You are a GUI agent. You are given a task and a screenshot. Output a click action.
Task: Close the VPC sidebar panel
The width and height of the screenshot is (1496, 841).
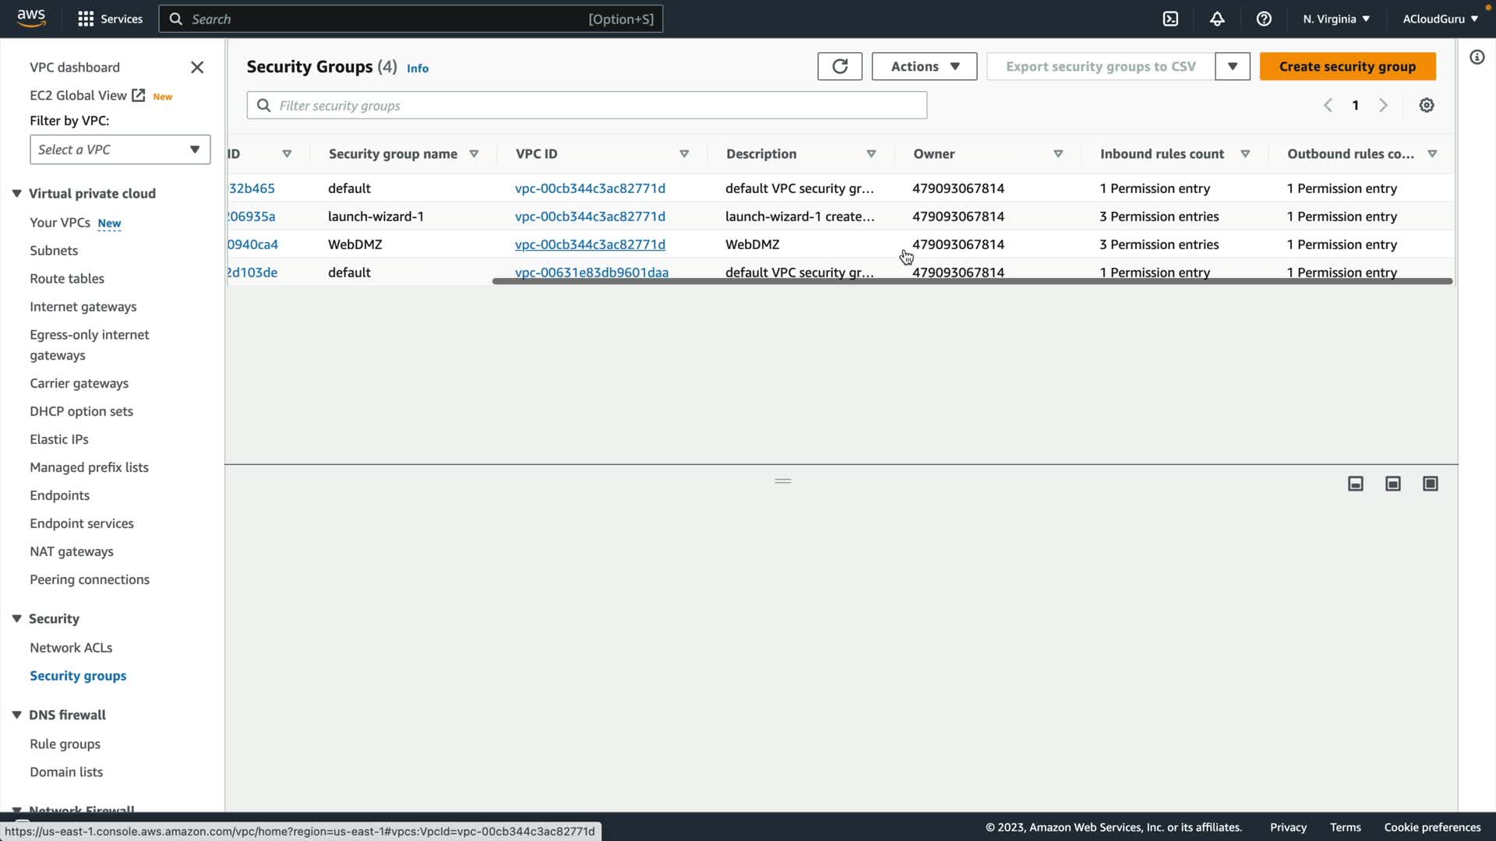click(197, 68)
